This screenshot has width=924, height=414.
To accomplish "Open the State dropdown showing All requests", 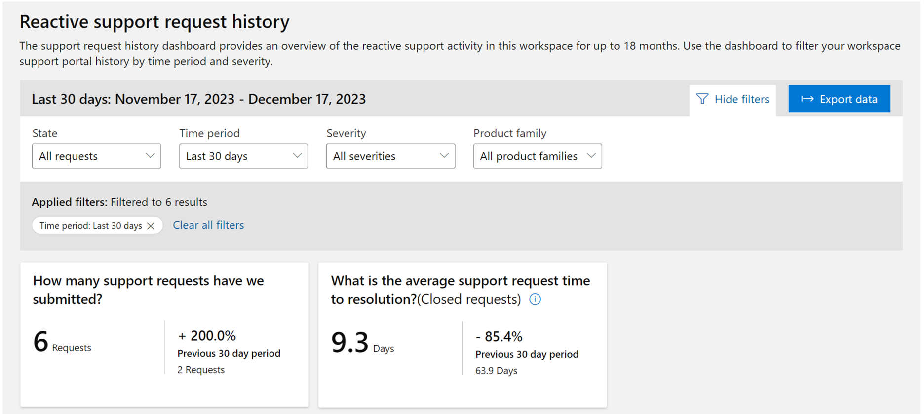I will [x=96, y=156].
